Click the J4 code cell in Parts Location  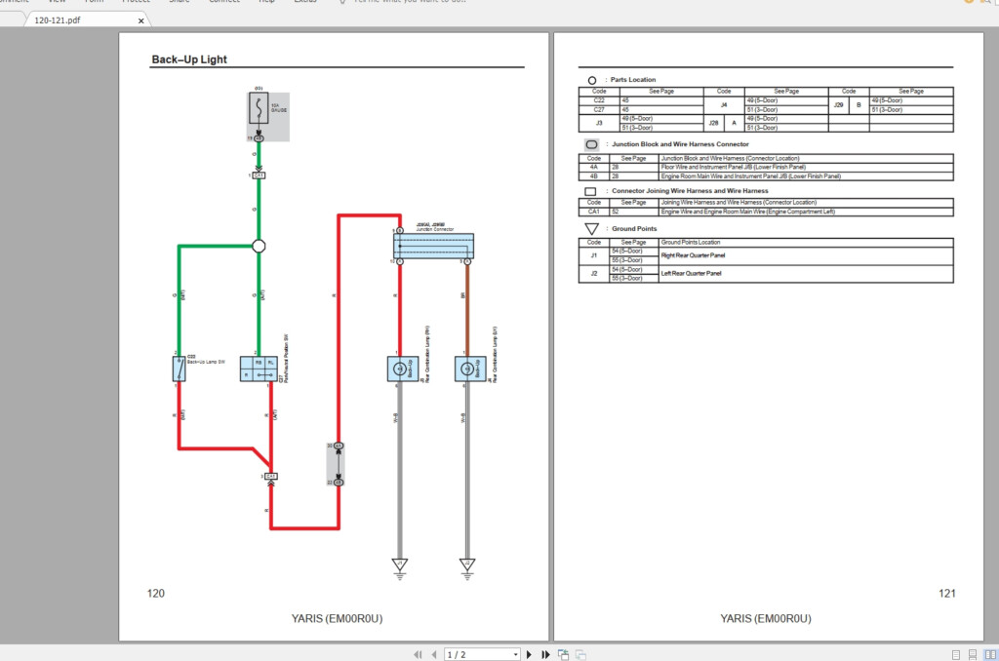[724, 105]
